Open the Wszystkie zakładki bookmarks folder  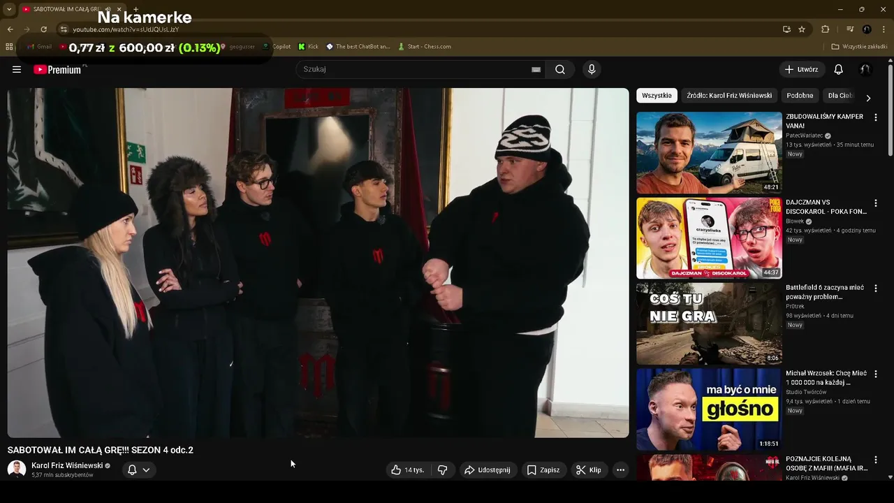tap(859, 47)
